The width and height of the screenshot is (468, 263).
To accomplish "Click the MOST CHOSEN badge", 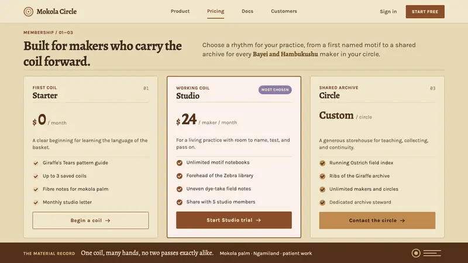I will [x=275, y=90].
